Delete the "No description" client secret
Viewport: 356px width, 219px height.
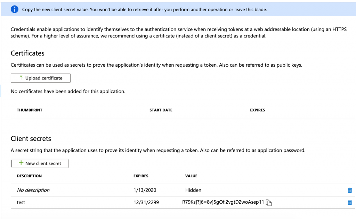[350, 190]
